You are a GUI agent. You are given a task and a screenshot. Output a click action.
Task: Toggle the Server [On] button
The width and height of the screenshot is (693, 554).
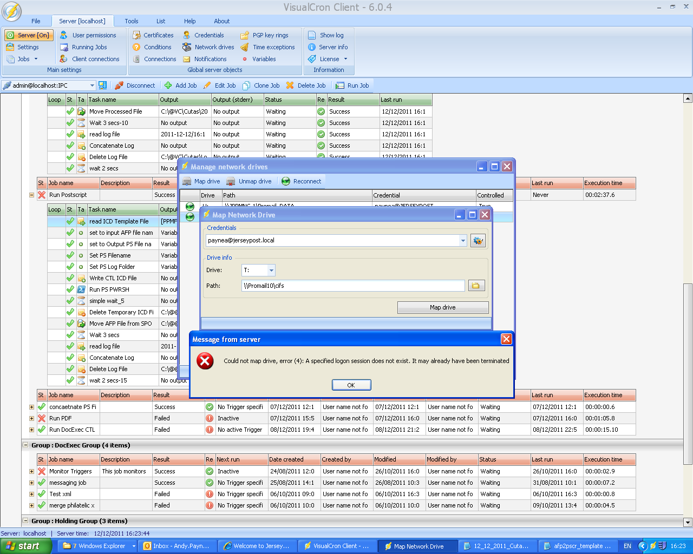28,35
